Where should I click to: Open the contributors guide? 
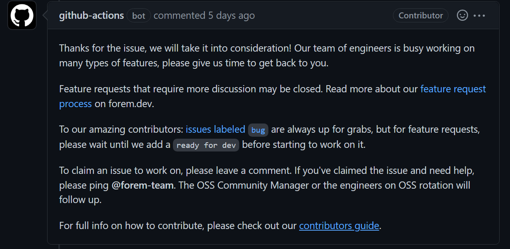click(x=339, y=225)
